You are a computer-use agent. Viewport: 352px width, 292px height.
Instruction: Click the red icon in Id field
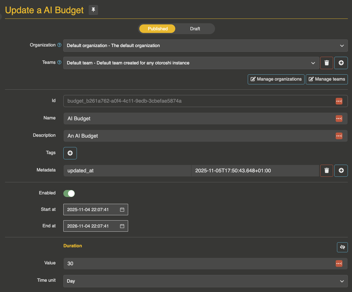coord(339,101)
